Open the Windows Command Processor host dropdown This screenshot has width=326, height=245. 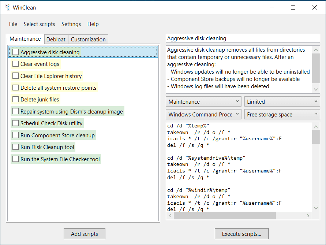(203, 114)
